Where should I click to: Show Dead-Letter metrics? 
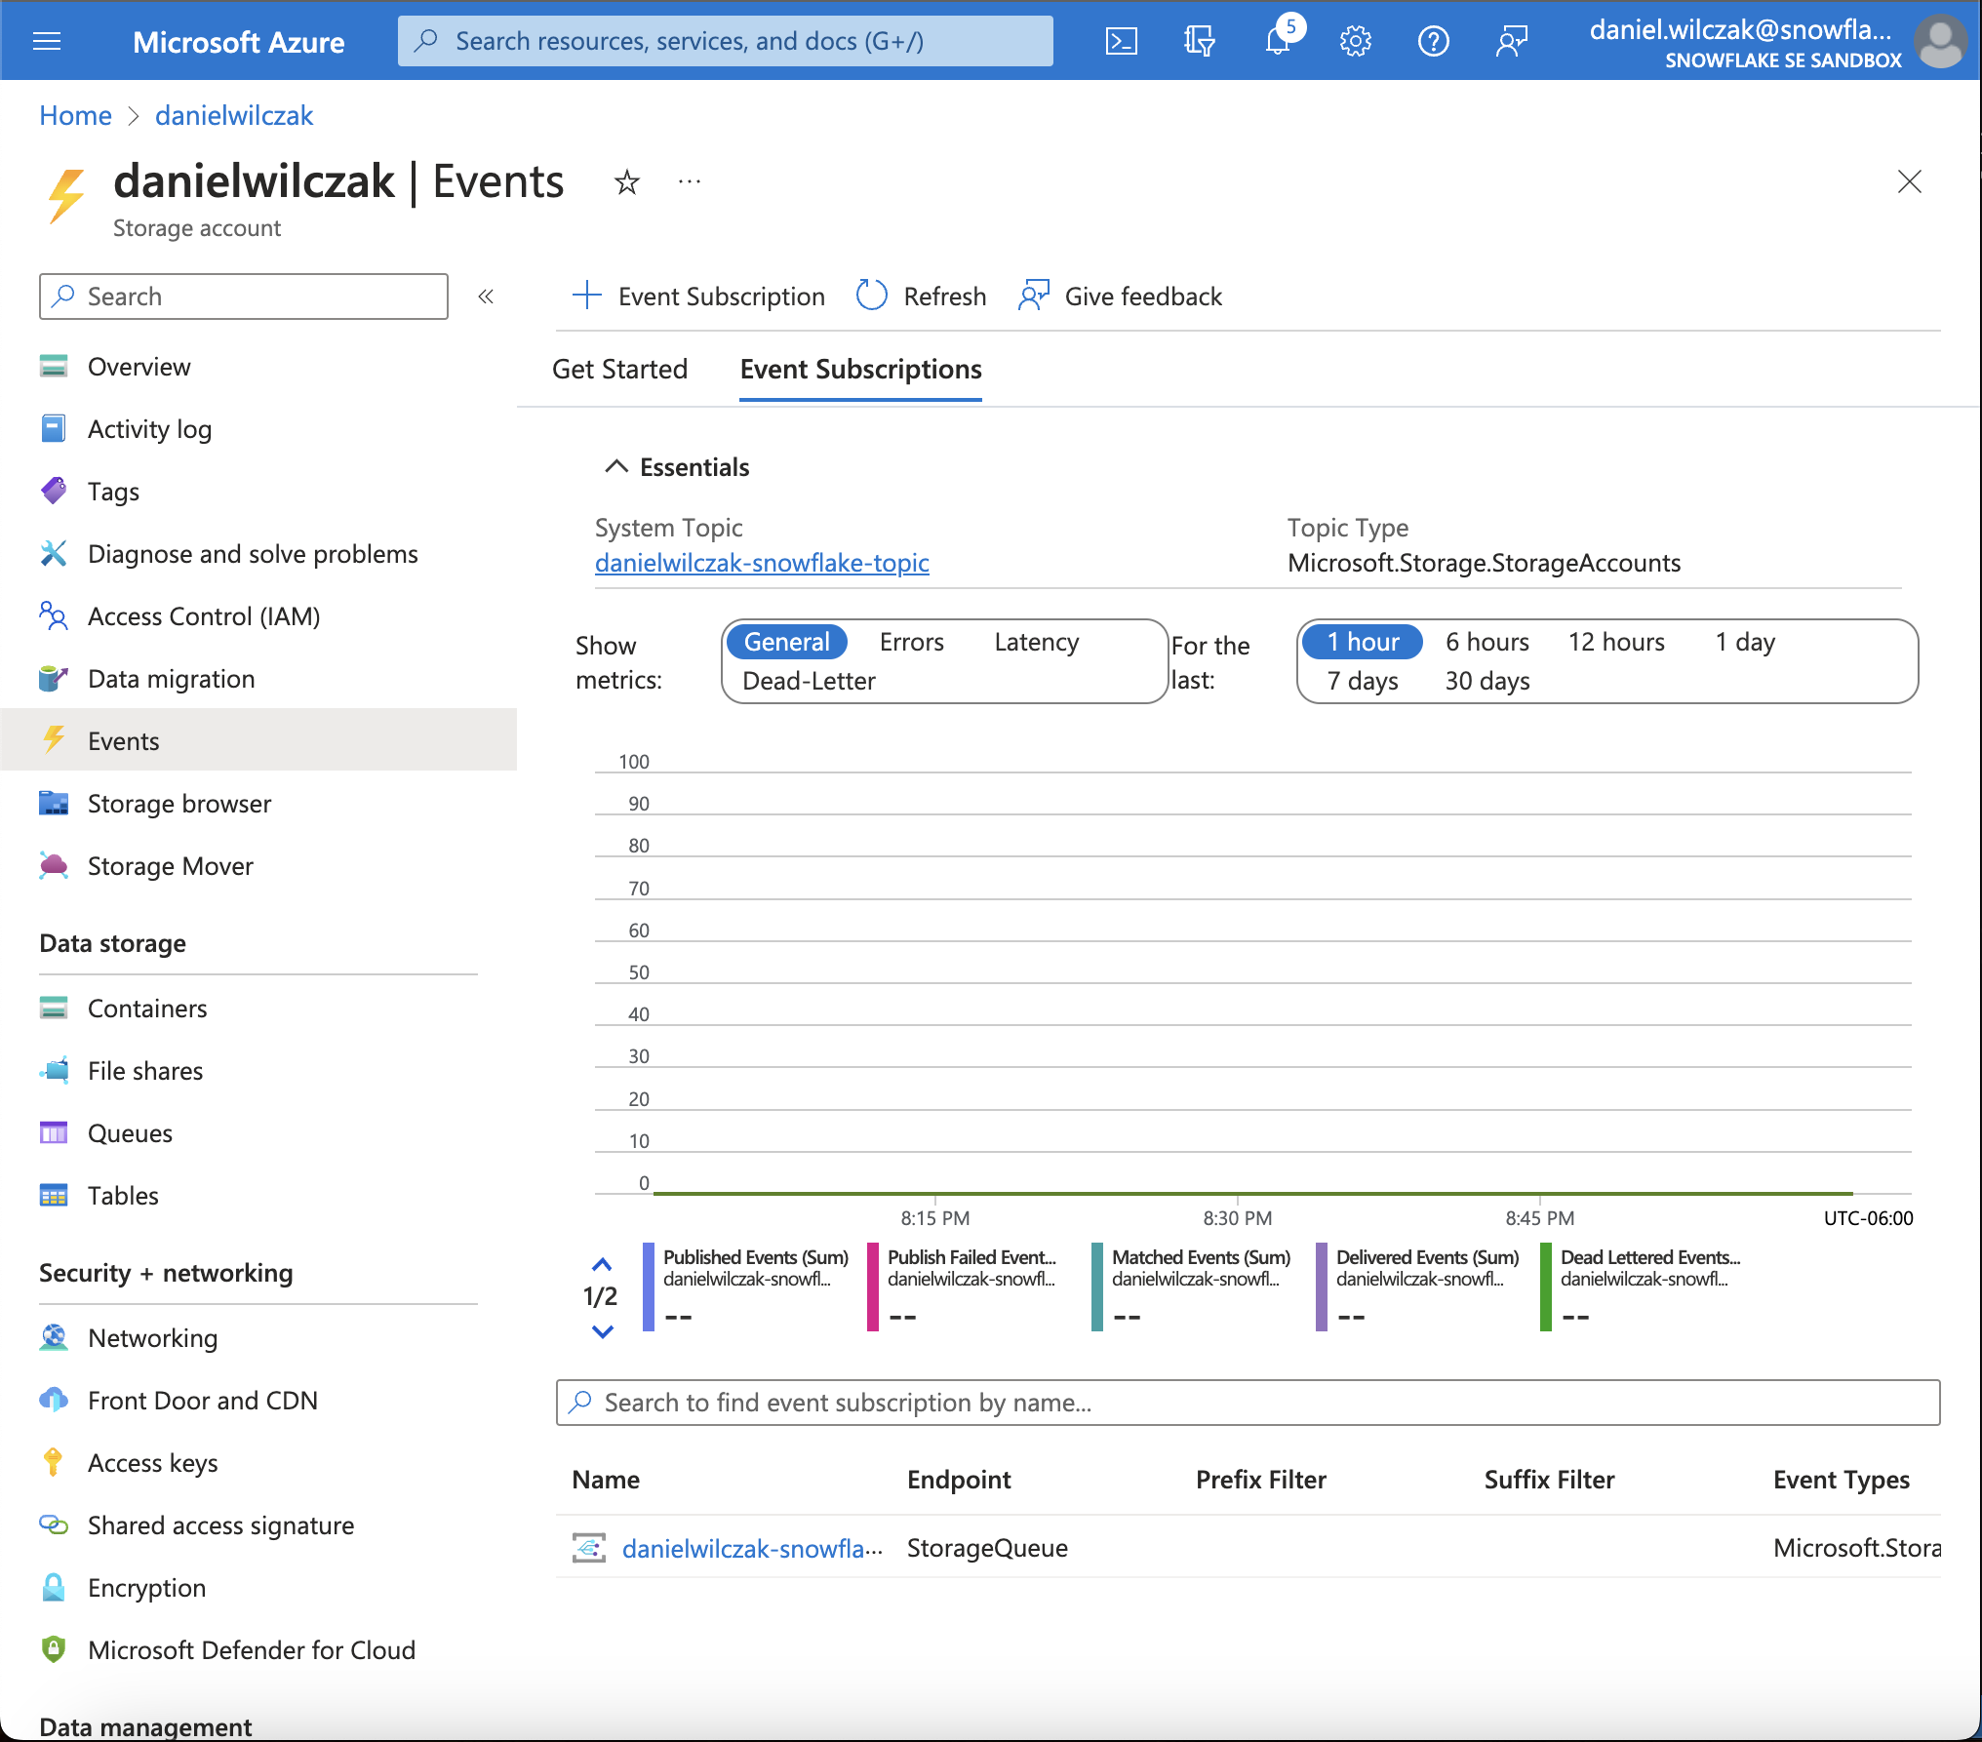809,681
